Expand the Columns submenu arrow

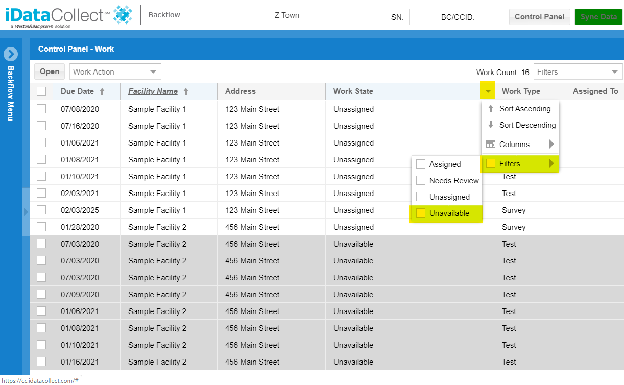(551, 144)
